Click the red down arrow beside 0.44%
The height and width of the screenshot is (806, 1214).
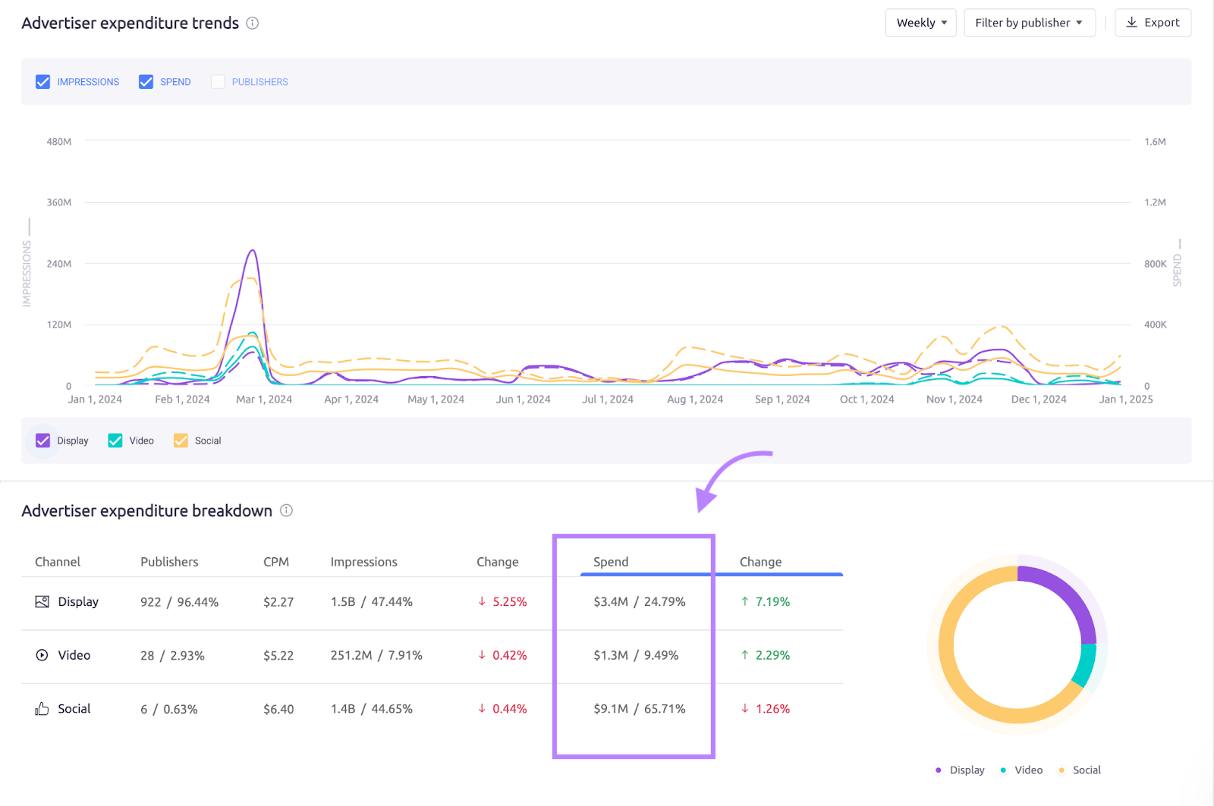point(482,708)
